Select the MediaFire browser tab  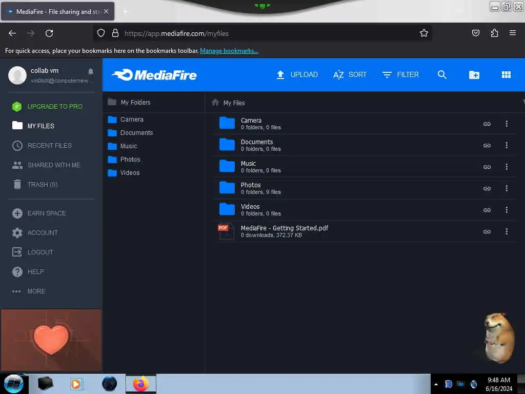[57, 11]
